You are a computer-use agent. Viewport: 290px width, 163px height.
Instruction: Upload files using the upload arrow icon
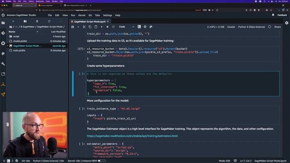(37, 21)
